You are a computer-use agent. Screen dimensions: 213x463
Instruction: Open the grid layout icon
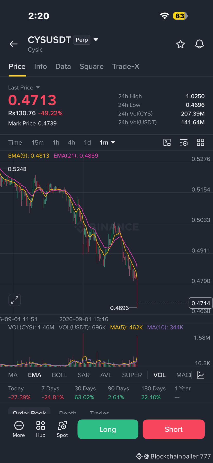[x=200, y=142]
